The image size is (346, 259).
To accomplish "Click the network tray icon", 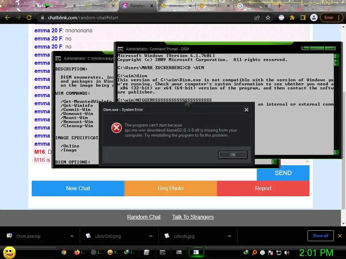I will (279, 253).
